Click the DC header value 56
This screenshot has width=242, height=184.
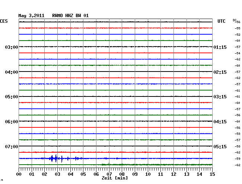tap(238, 22)
